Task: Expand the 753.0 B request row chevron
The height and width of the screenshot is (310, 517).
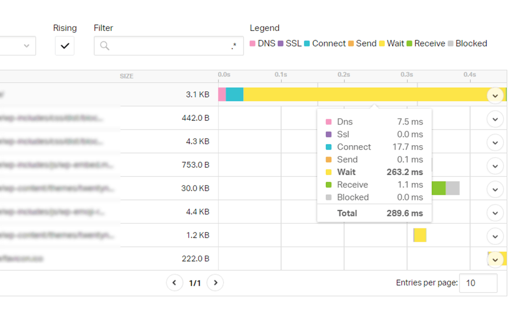Action: click(495, 166)
